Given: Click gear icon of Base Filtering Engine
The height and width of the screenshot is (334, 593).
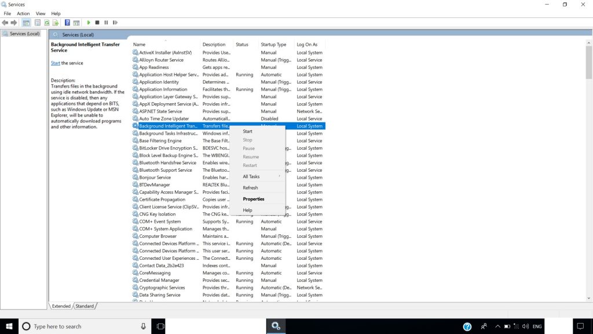Looking at the screenshot, I should click(136, 140).
